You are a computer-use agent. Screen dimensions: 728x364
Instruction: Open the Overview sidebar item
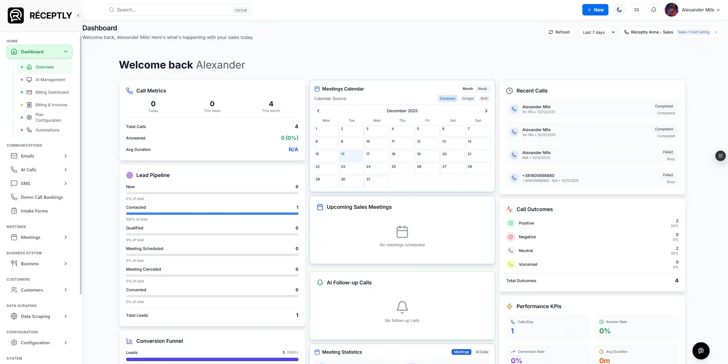tap(44, 67)
